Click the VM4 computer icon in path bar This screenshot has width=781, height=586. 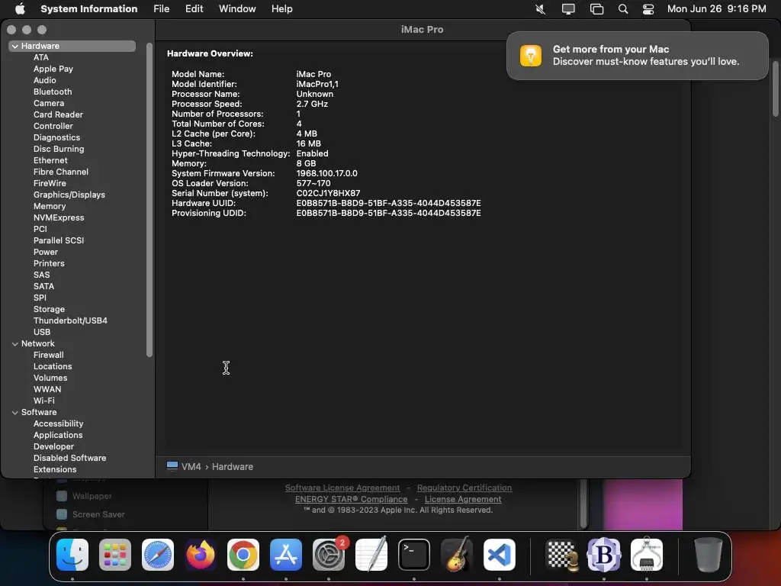pyautogui.click(x=172, y=466)
